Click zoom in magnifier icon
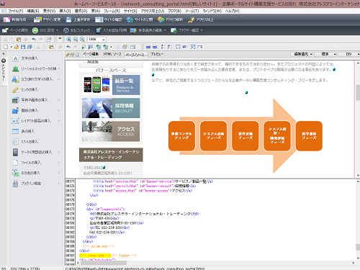This screenshot has width=360, height=270. (69, 40)
